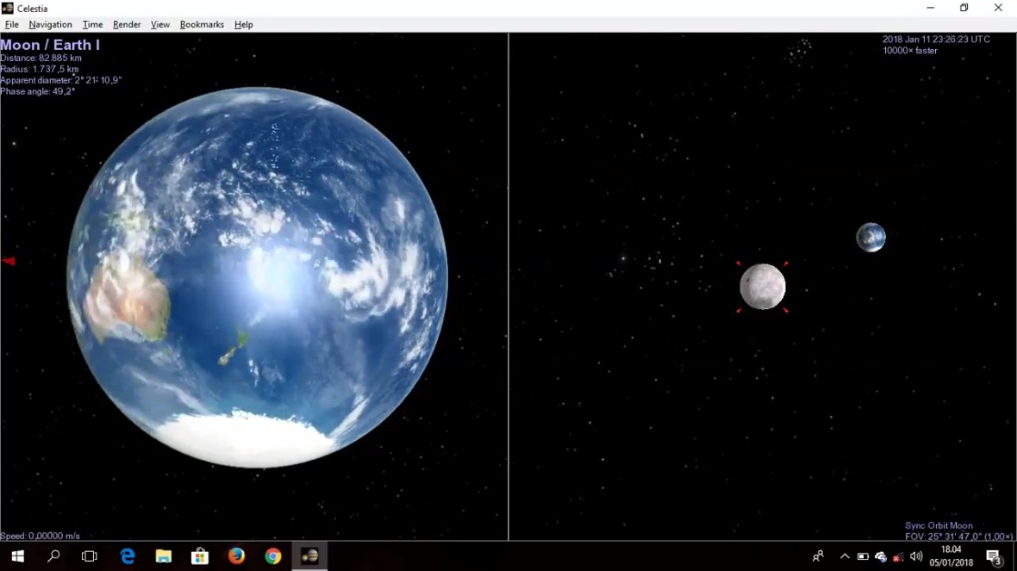Click the 'Apparent diameter' readout
1017x571 pixels.
[x=61, y=80]
